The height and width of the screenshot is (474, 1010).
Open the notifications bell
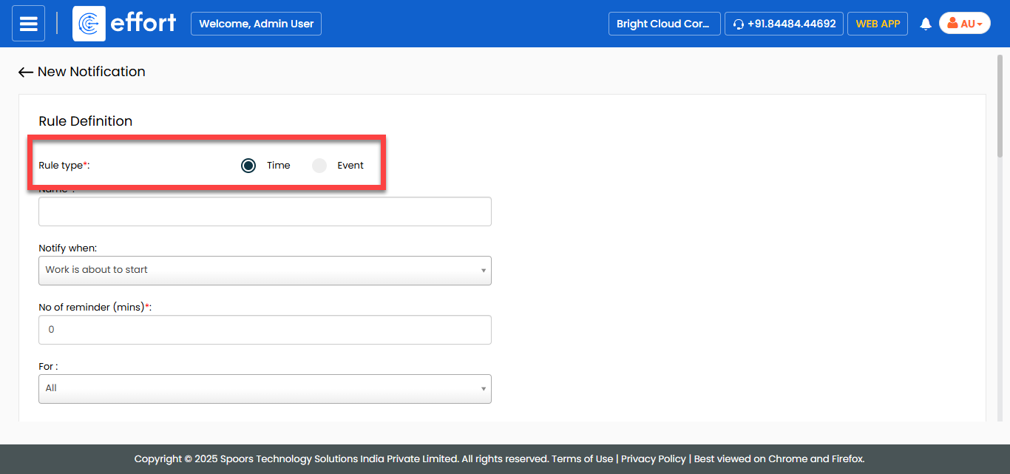(925, 24)
